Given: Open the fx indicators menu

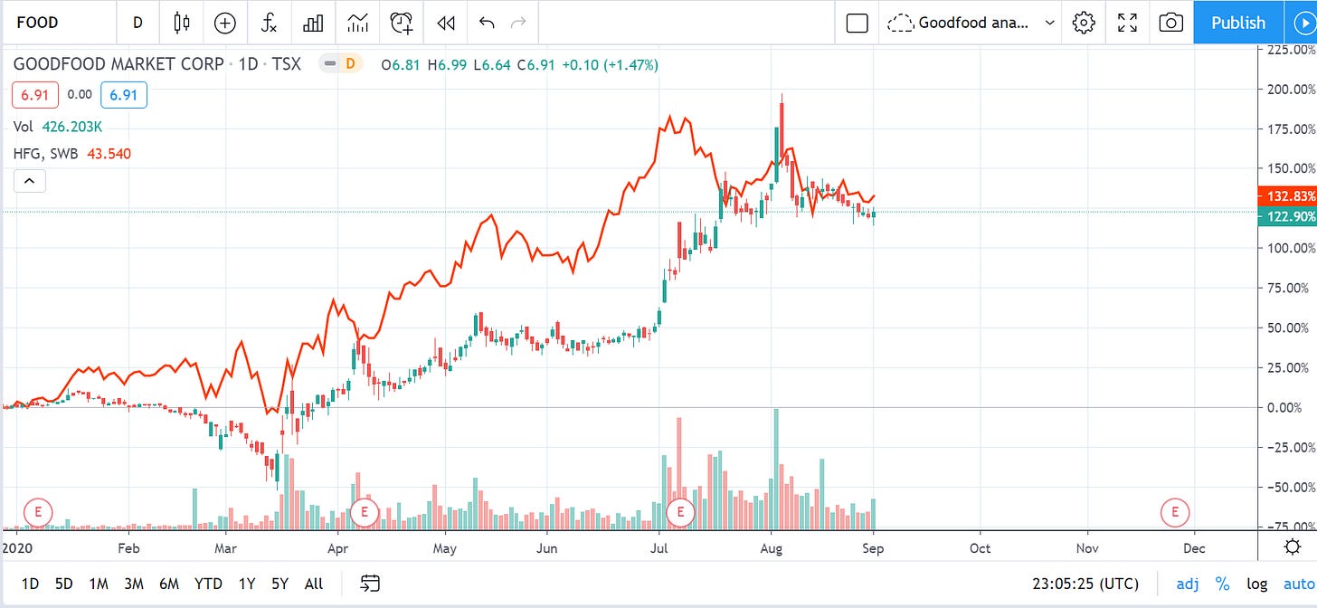Looking at the screenshot, I should [x=269, y=23].
